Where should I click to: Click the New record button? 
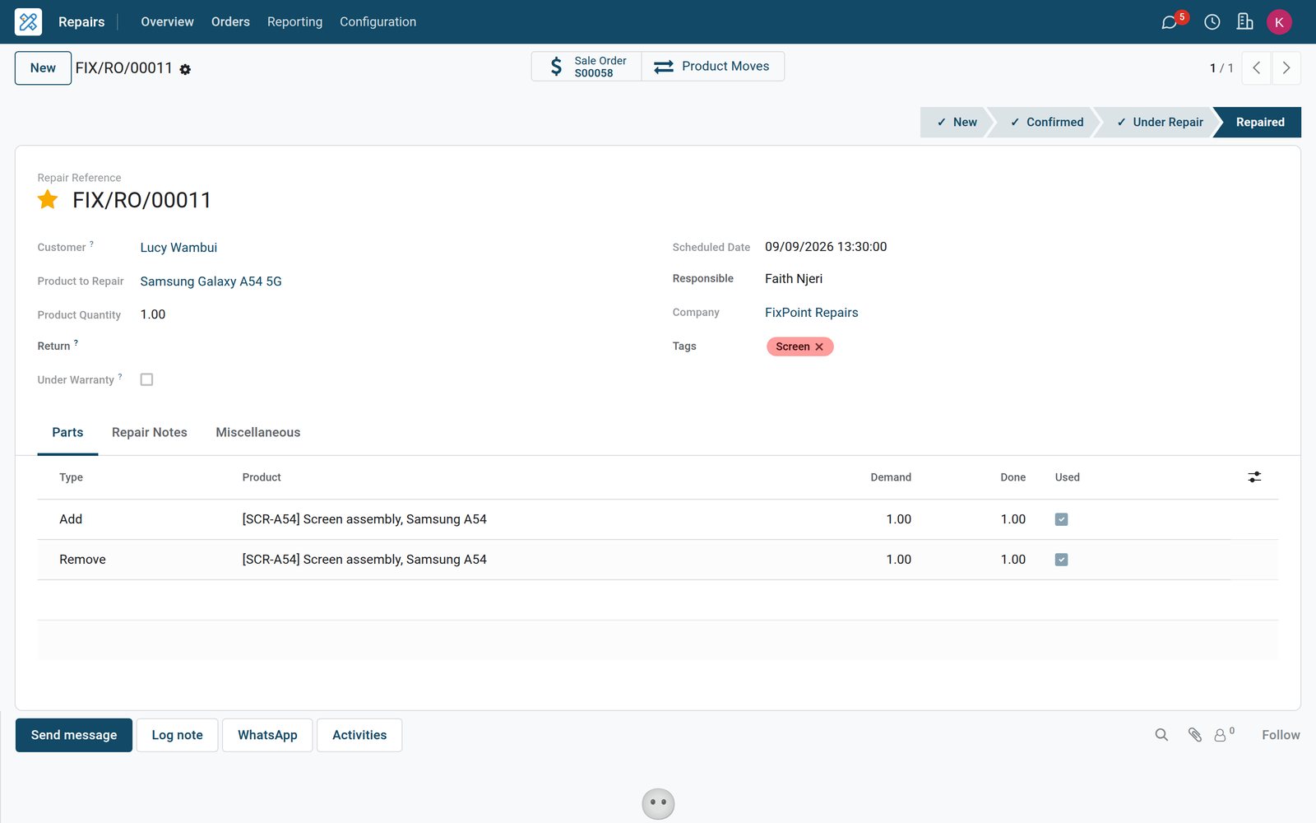tap(43, 68)
